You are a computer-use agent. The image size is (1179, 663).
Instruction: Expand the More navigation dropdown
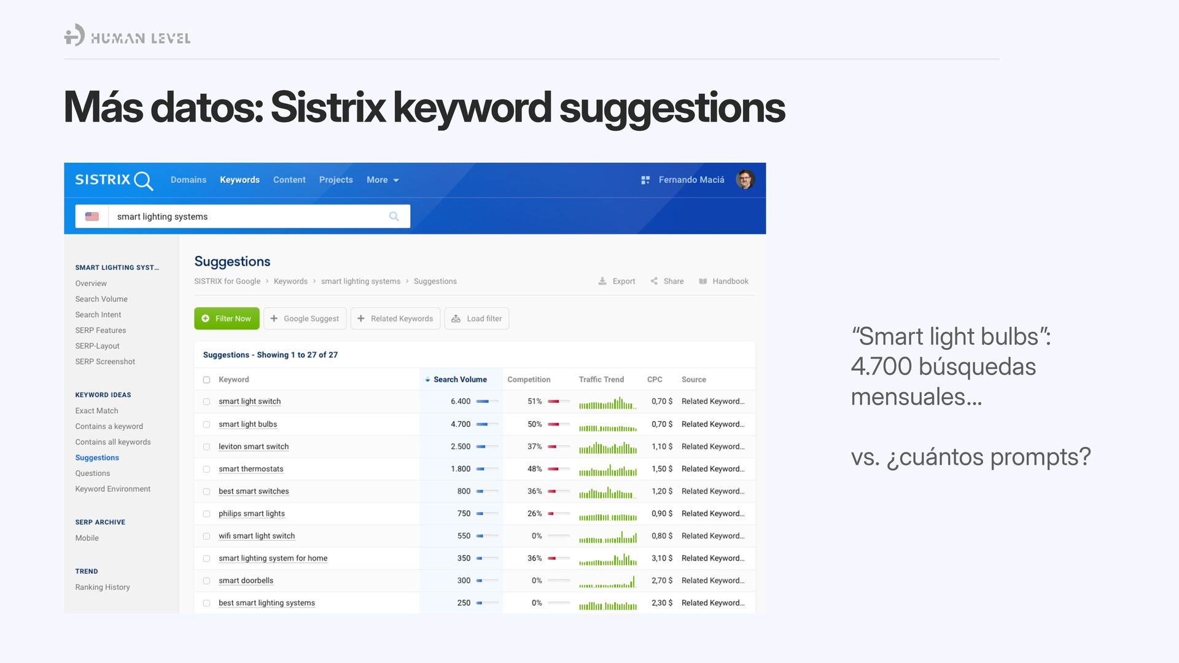(x=383, y=180)
